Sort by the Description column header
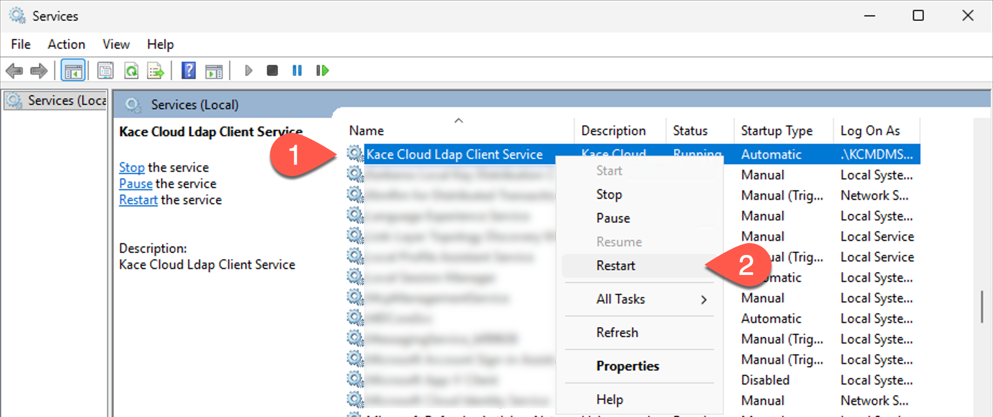 [x=620, y=131]
